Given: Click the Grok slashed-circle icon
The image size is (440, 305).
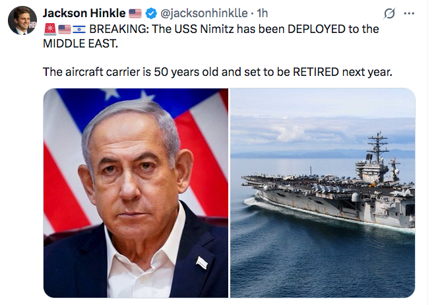Looking at the screenshot, I should point(388,14).
